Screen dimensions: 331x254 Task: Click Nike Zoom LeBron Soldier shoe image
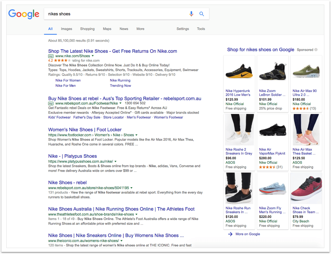(273, 71)
